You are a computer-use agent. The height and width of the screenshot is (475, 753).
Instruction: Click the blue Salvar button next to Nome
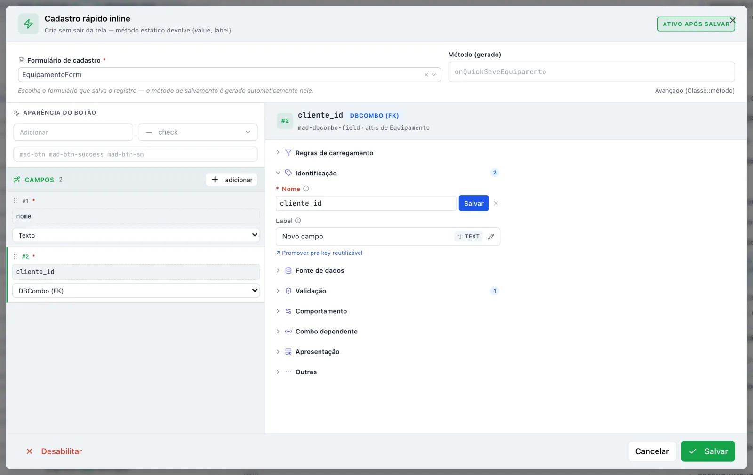point(473,203)
